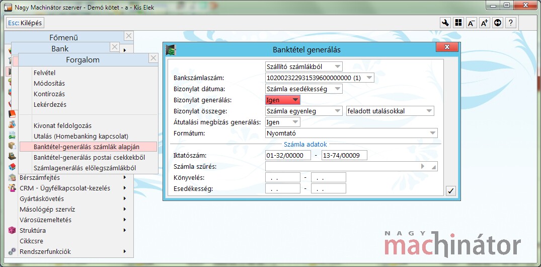The image size is (541, 267).
Task: Click the Forgalom panel header
Action: (83, 60)
